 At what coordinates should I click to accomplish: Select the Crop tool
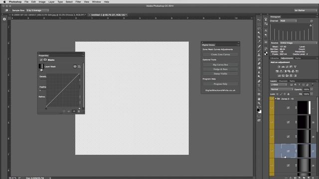[259, 37]
